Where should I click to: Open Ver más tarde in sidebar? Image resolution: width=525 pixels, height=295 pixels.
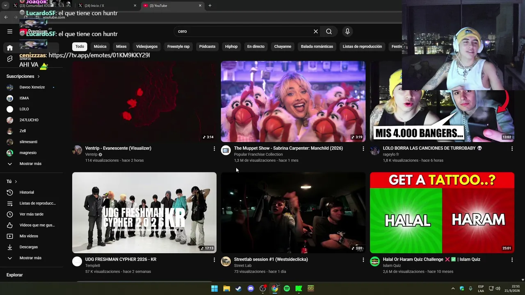pyautogui.click(x=31, y=214)
